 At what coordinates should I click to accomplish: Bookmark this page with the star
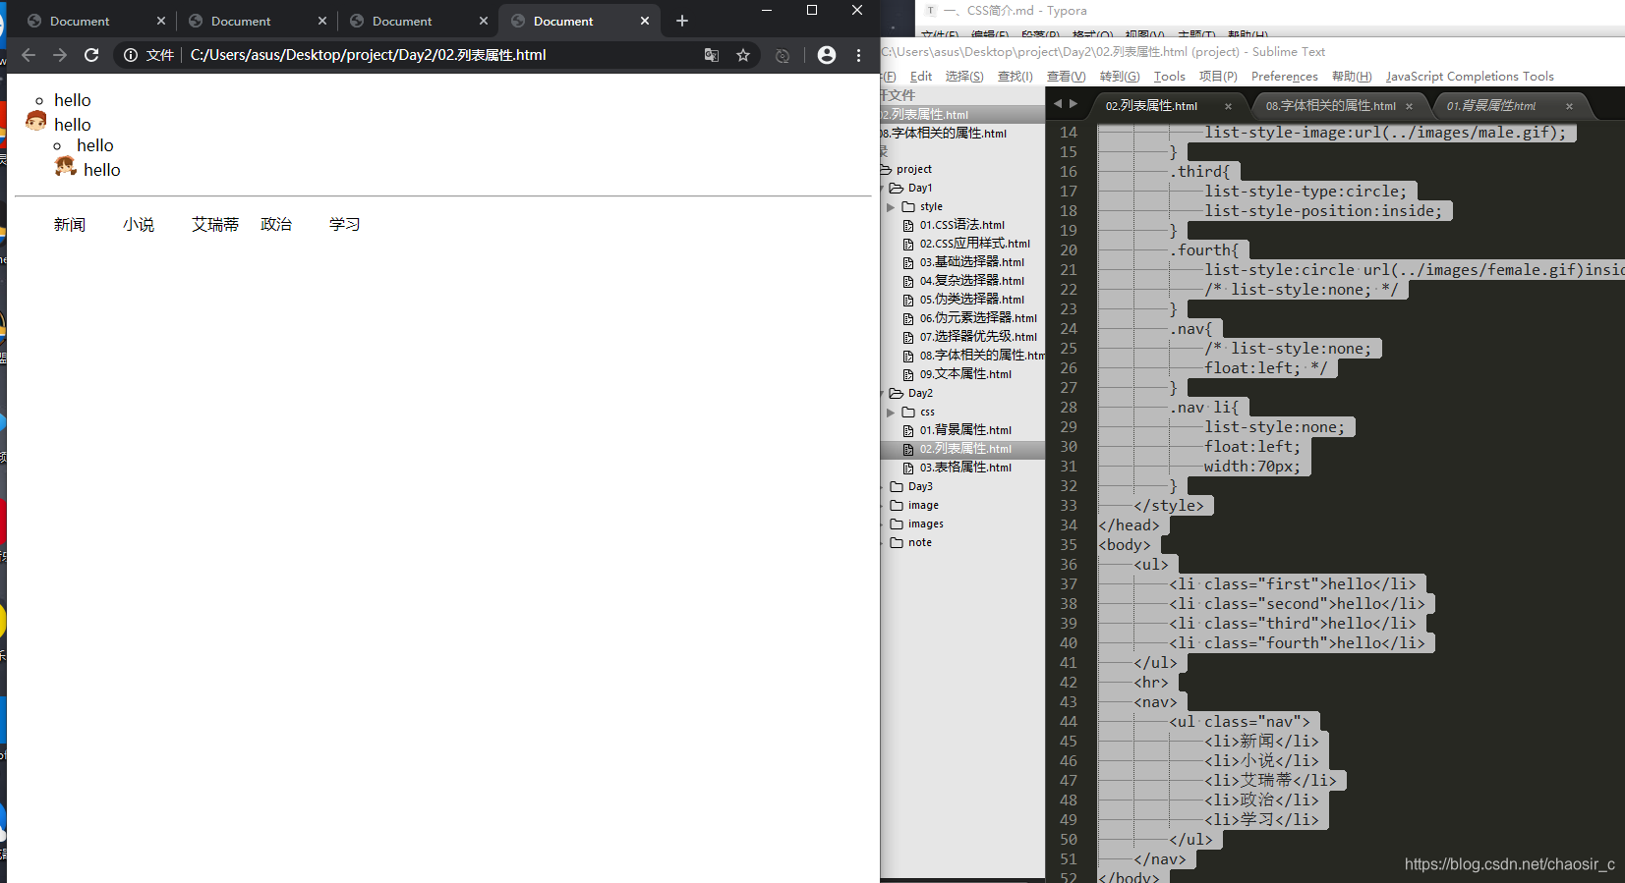click(743, 55)
